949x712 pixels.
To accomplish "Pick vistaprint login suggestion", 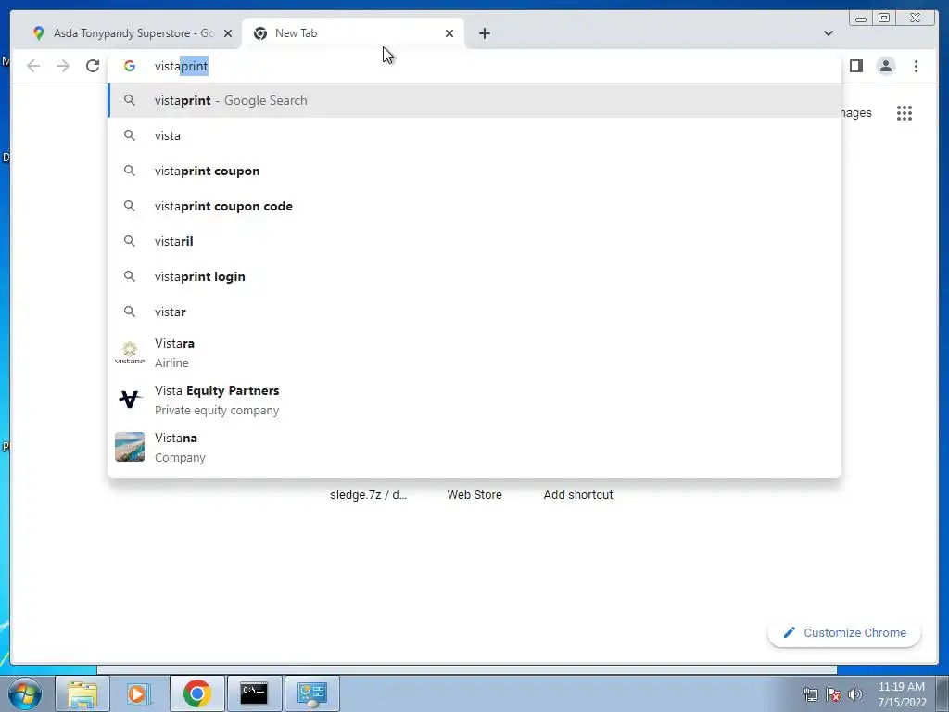I will (474, 276).
